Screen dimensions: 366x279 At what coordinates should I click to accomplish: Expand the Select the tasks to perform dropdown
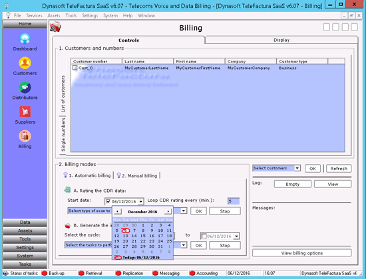click(184, 245)
